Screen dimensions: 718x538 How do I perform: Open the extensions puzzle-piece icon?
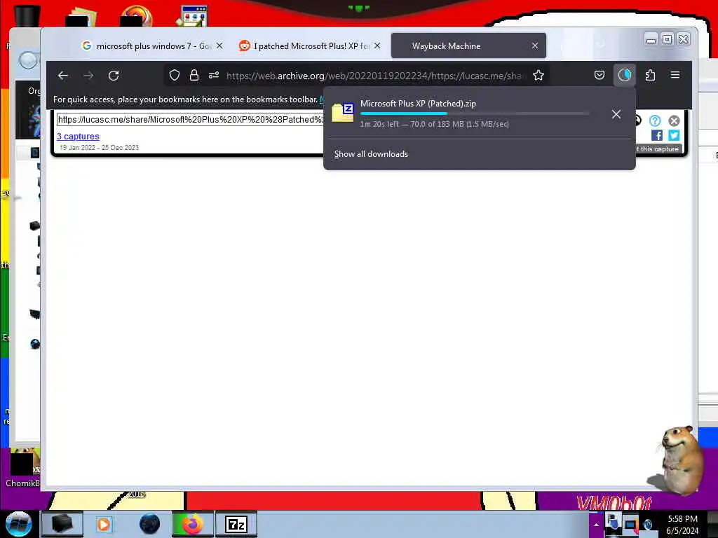(650, 75)
